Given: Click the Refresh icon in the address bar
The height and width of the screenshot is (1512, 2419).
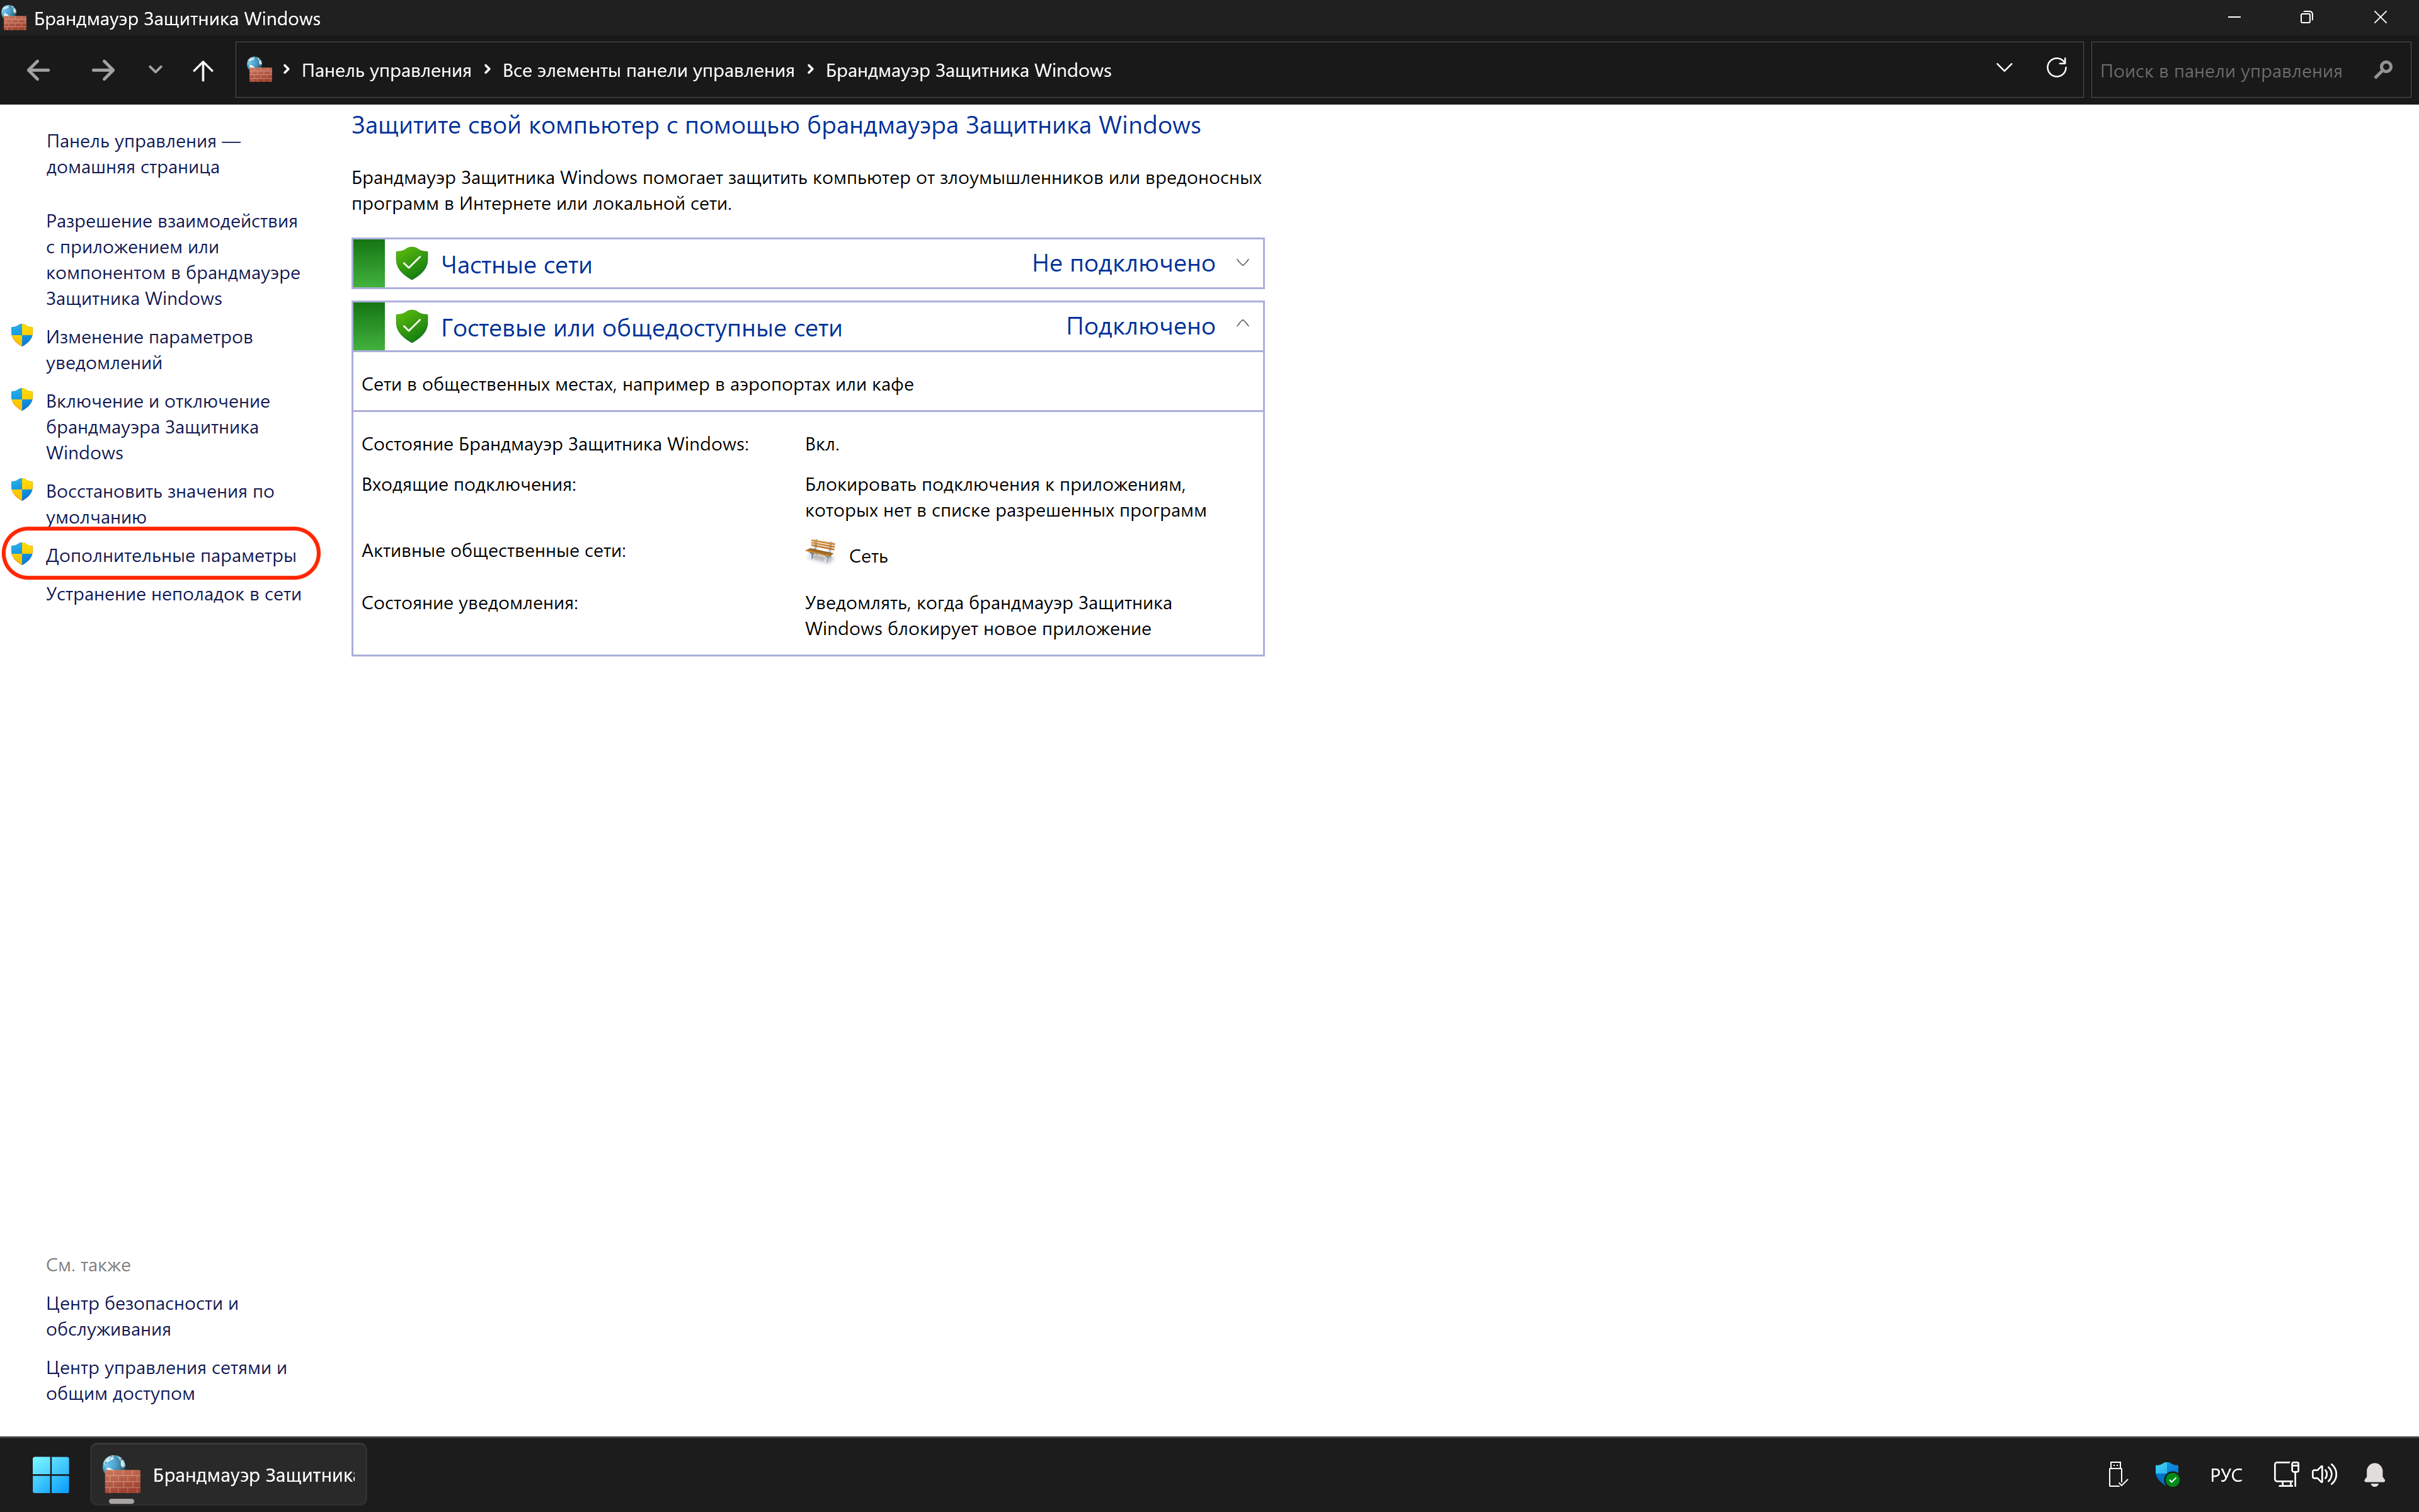Looking at the screenshot, I should (x=2056, y=68).
